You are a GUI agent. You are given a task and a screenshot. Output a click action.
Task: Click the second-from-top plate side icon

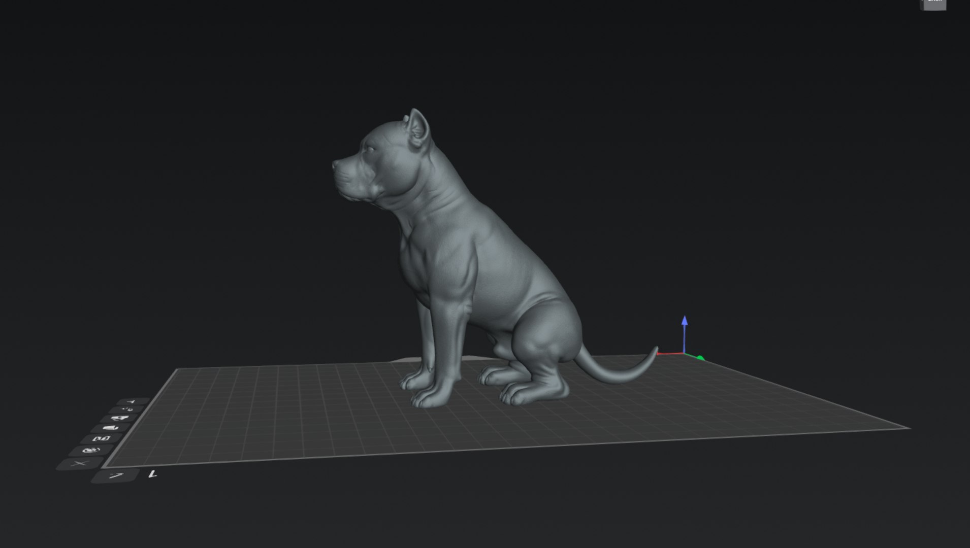coord(127,409)
